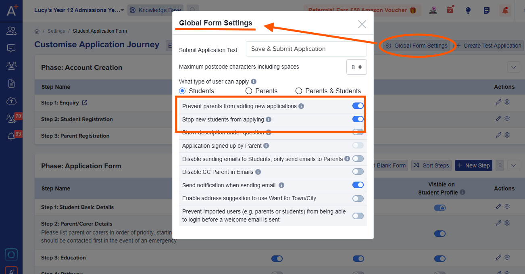Click the New Step button
525x274 pixels.
(473, 165)
